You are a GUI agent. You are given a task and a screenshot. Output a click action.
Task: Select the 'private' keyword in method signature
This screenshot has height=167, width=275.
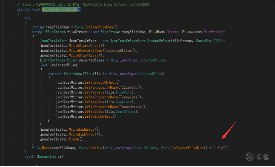click(x=23, y=10)
